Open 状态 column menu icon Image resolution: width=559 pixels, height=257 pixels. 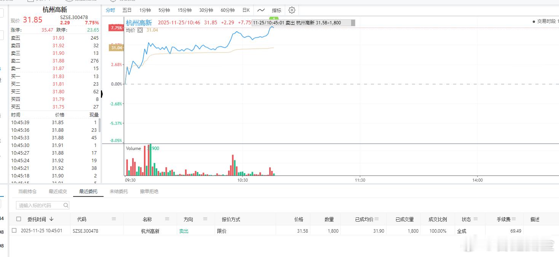tap(476, 219)
